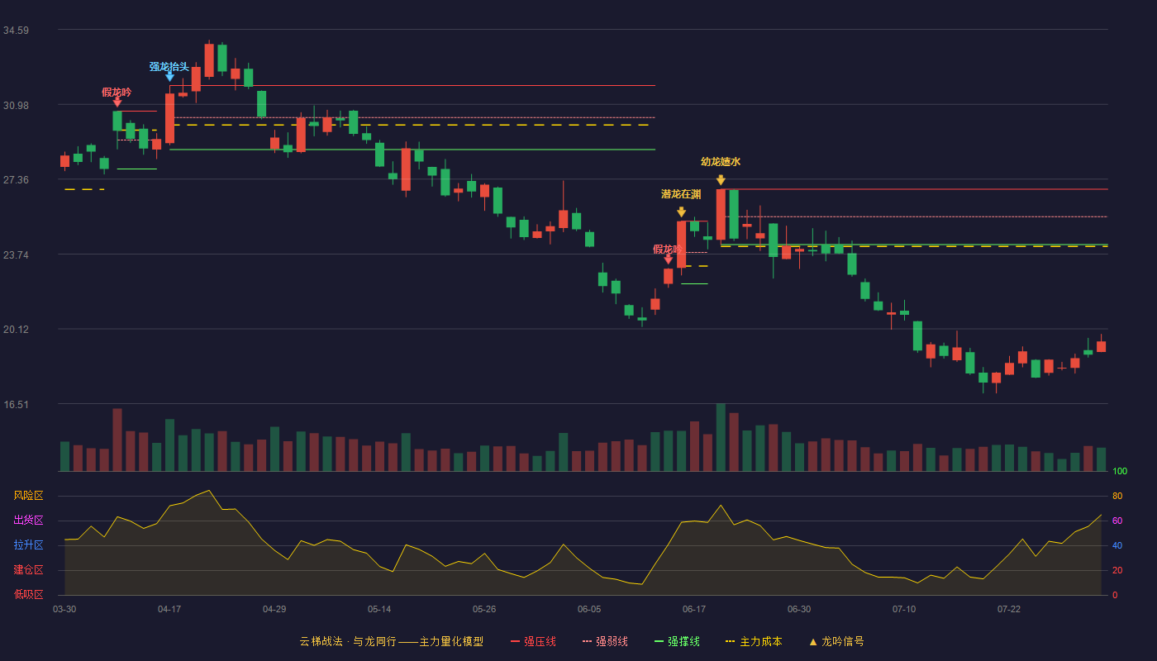Viewport: 1157px width, 661px height.
Task: Select the 拉升区 zone label
Action: coord(28,545)
